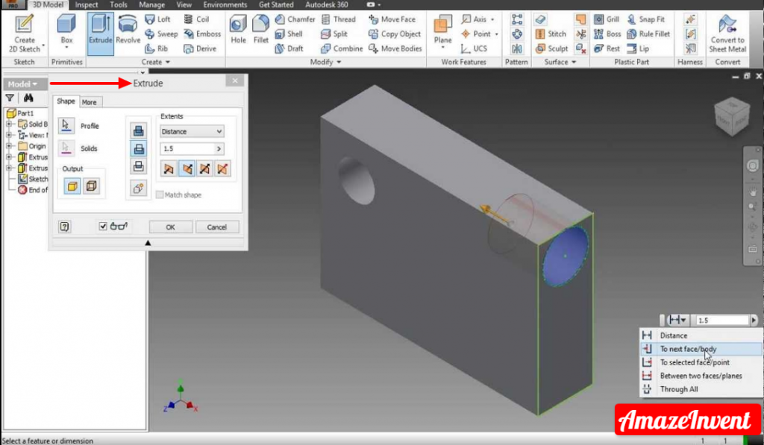764x445 pixels.
Task: Click the ViewCube
Action: tap(732, 116)
